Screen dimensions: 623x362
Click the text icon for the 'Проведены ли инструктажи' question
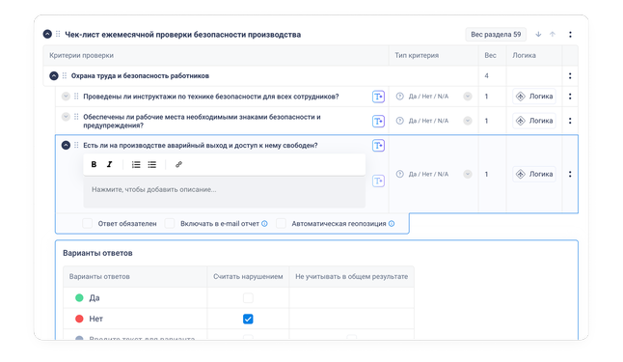pyautogui.click(x=378, y=97)
